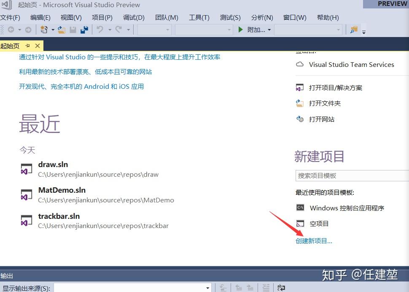Click the icon beside 空项目 template

click(x=300, y=223)
